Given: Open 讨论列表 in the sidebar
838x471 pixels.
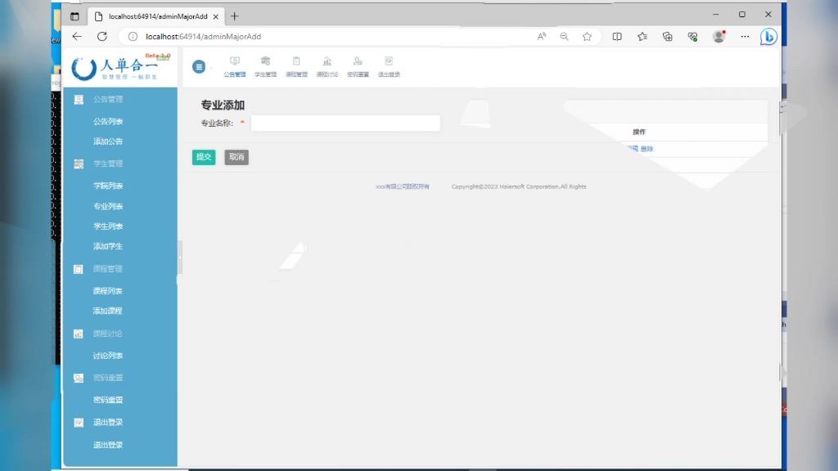Looking at the screenshot, I should (x=107, y=356).
